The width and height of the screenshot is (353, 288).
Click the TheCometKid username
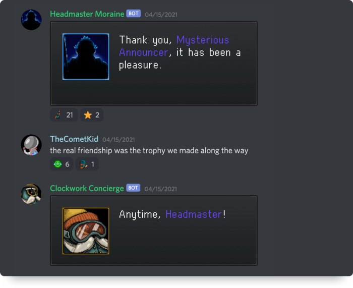click(x=74, y=139)
